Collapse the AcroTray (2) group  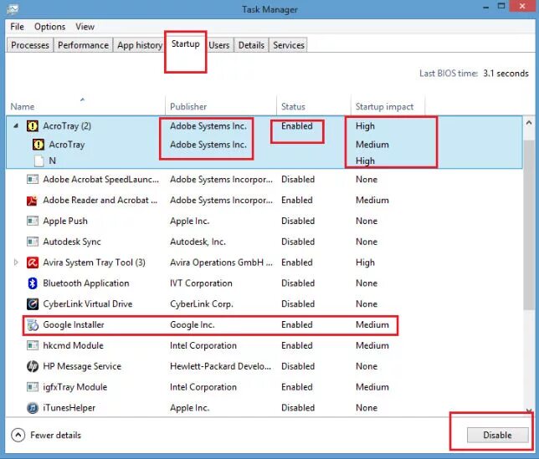pyautogui.click(x=16, y=126)
